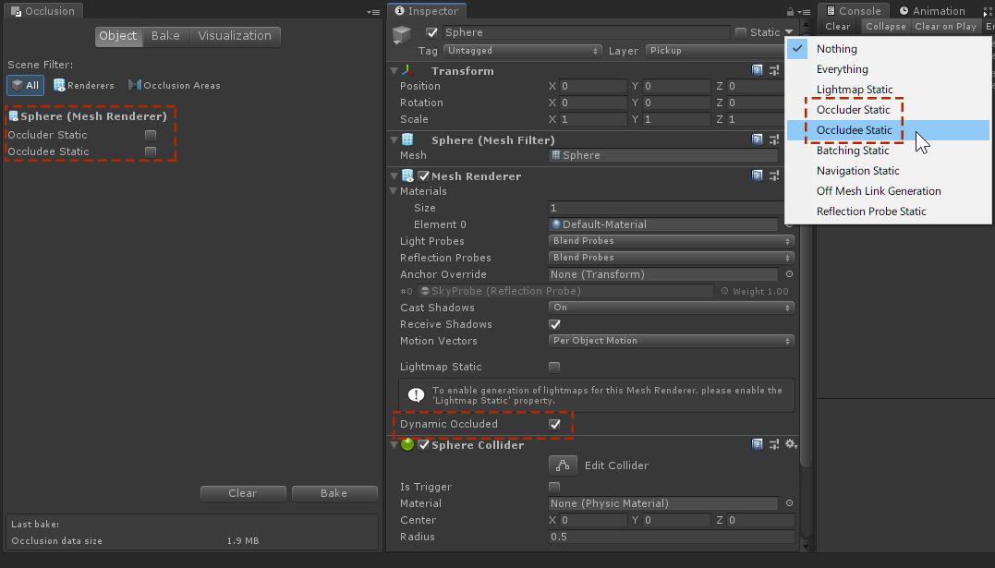This screenshot has height=568, width=995.
Task: Click the Radius input field
Action: (x=671, y=537)
